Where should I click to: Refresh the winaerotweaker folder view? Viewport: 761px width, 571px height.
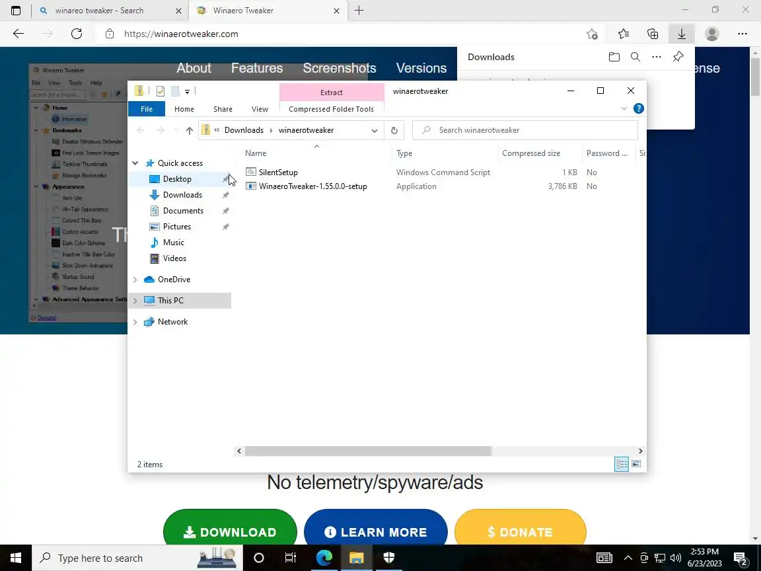pos(394,130)
